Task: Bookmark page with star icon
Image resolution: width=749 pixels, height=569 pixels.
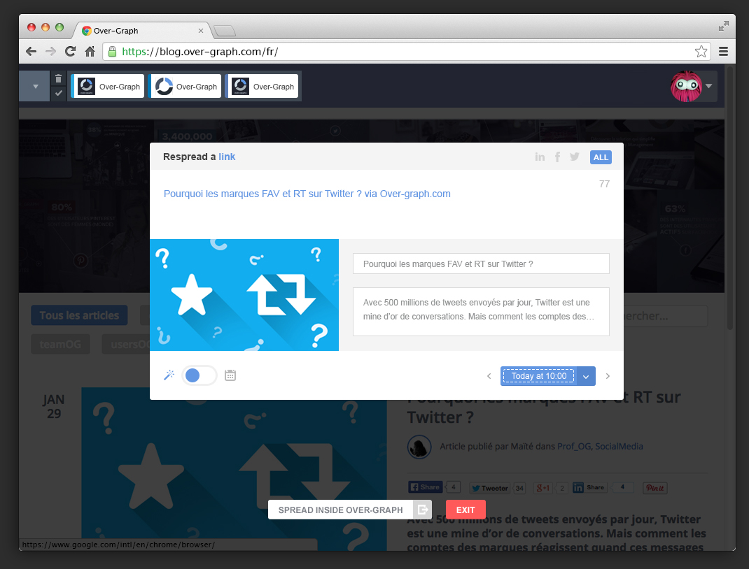Action: pyautogui.click(x=701, y=51)
